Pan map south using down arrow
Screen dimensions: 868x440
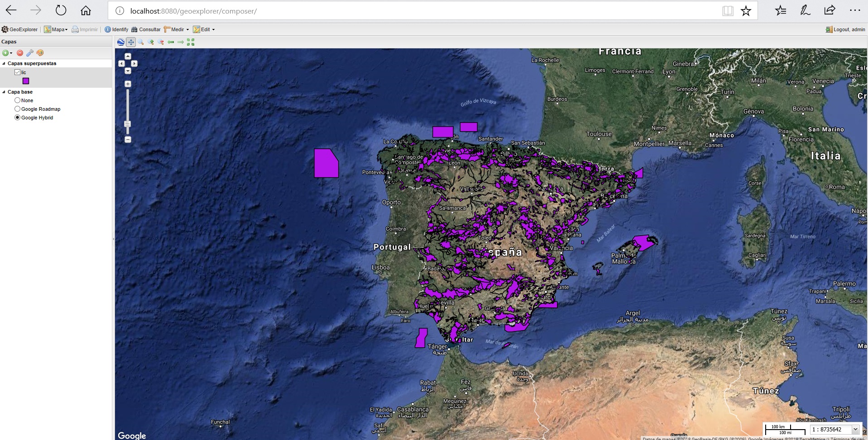(x=128, y=71)
